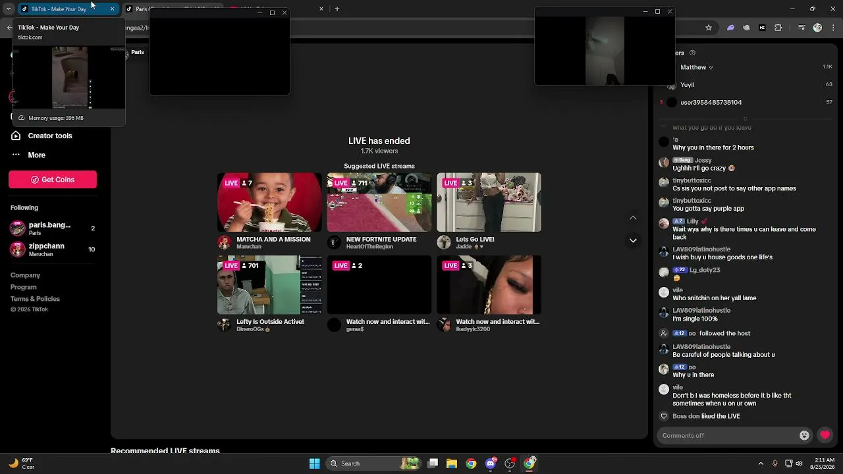The width and height of the screenshot is (843, 474).
Task: Open Windows Start menu
Action: 315,463
